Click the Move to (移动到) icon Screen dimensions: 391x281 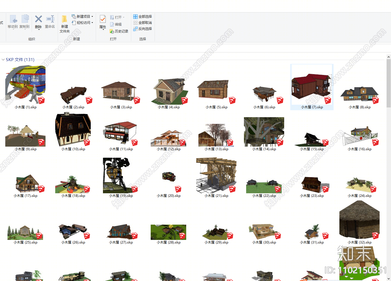(13, 19)
